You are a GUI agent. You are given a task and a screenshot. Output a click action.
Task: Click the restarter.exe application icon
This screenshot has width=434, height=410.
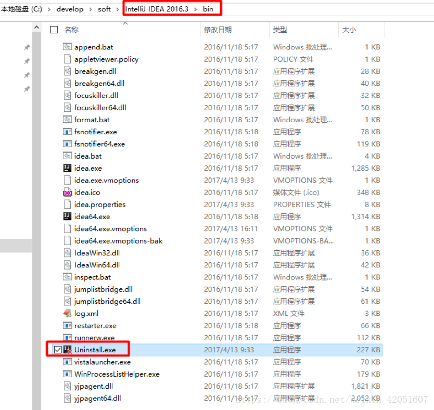pyautogui.click(x=67, y=325)
